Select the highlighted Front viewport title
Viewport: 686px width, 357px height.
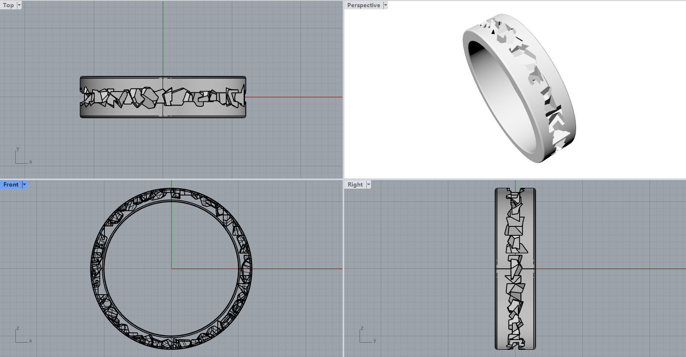(11, 184)
